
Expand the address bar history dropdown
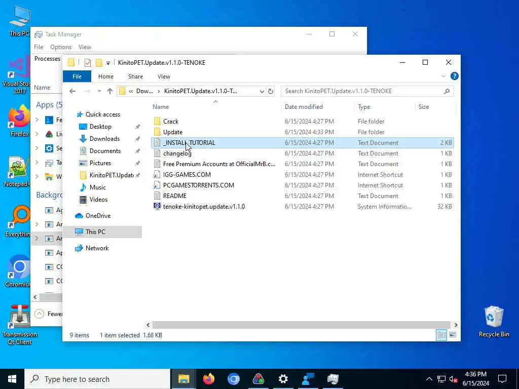click(x=262, y=91)
